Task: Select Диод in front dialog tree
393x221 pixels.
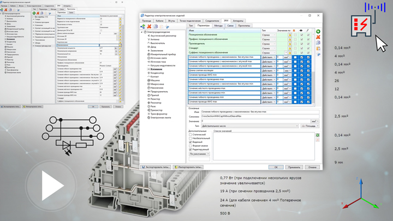Action: [153, 47]
